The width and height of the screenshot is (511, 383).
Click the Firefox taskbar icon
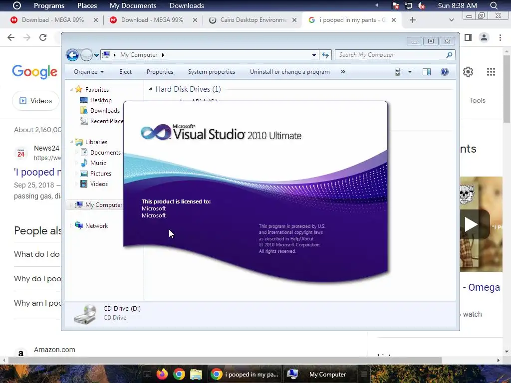162,374
